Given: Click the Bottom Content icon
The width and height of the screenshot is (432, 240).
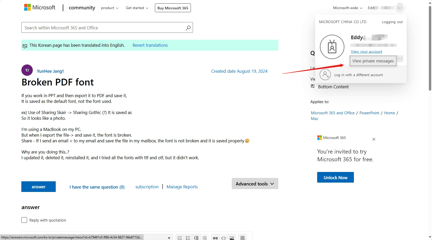Looking at the screenshot, I should pyautogui.click(x=312, y=86).
